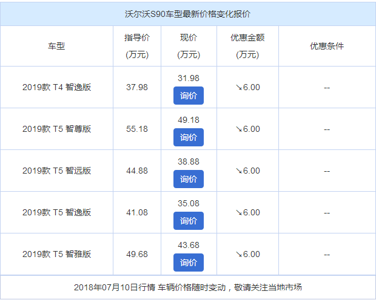376x300 pixels.
Task: Select model name 2019款 T4 智逸版
Action: tap(57, 87)
